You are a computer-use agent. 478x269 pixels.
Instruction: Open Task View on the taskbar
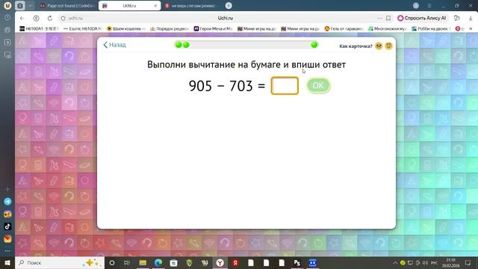coord(127,262)
